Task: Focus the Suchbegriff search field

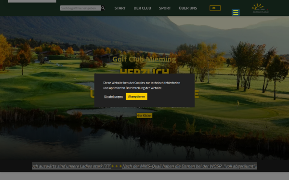Action: click(x=80, y=8)
